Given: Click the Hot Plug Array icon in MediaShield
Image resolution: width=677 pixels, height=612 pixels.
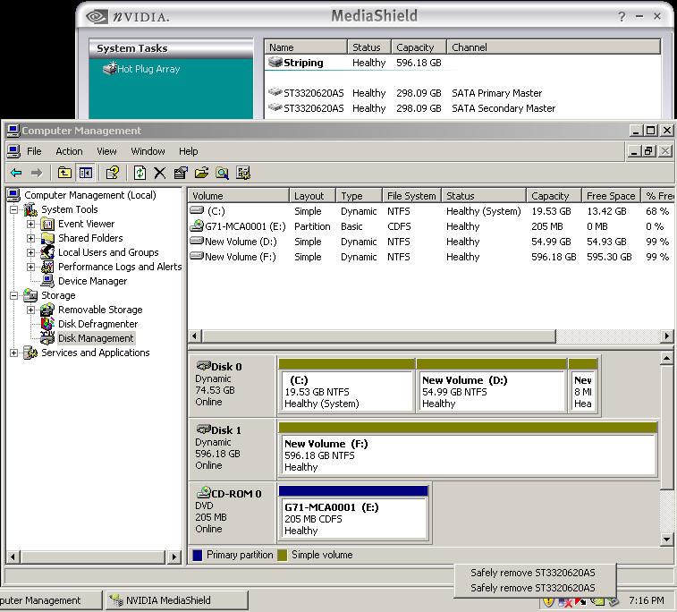Looking at the screenshot, I should tap(110, 68).
